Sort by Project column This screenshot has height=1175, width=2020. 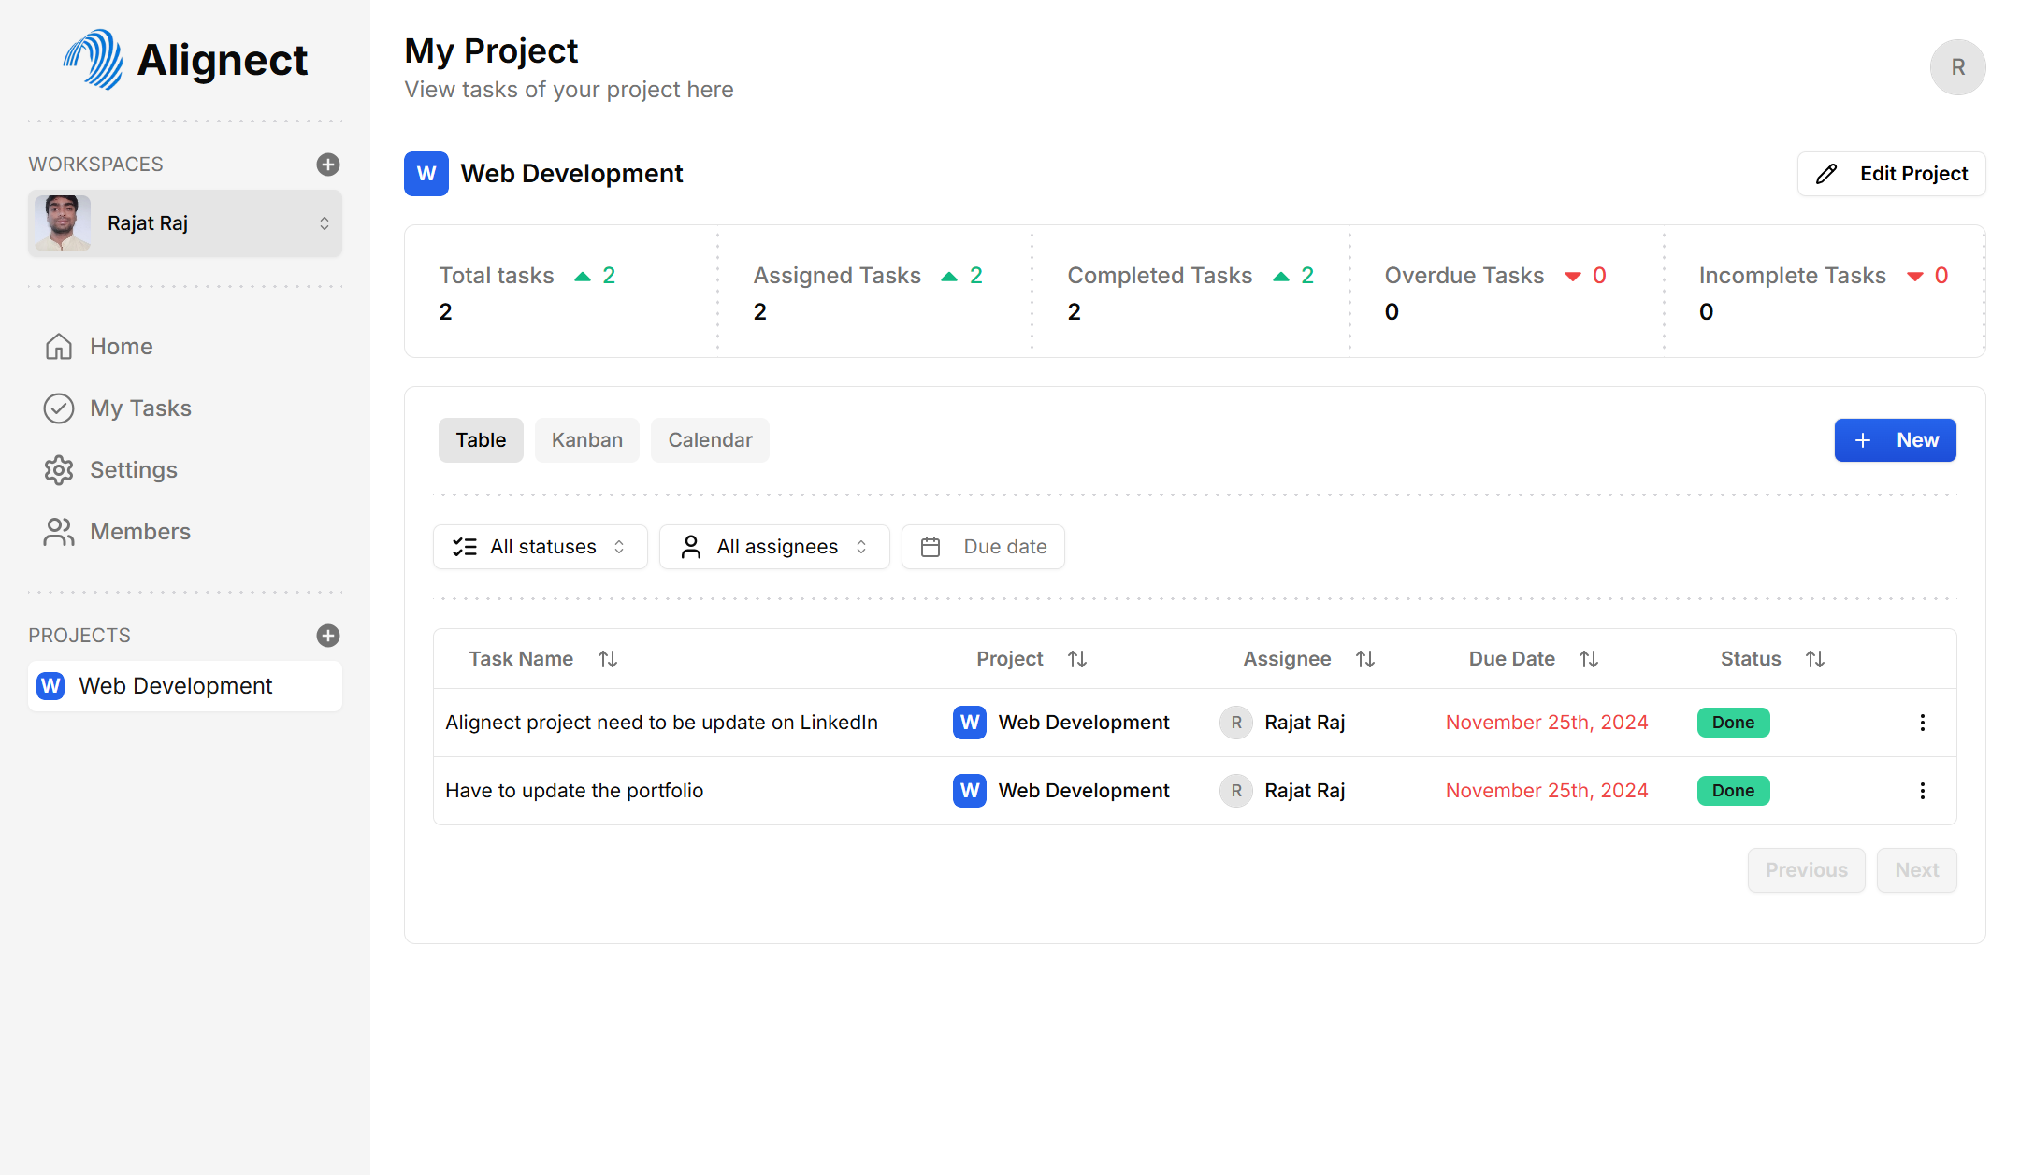1032,659
